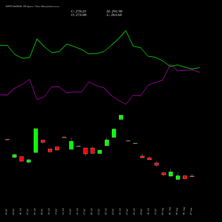Click the 15 Jul date label
The width and height of the screenshot is (222, 222).
click(x=70, y=212)
